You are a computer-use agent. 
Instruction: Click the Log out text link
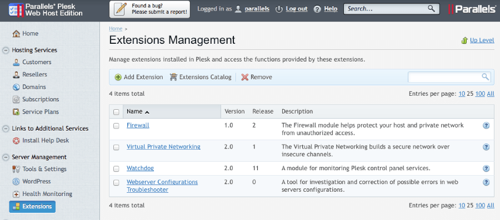pyautogui.click(x=297, y=9)
